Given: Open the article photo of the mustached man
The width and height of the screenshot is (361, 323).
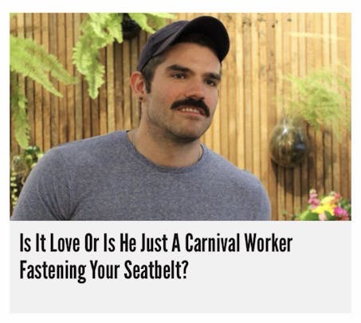Looking at the screenshot, I should click(x=180, y=116).
